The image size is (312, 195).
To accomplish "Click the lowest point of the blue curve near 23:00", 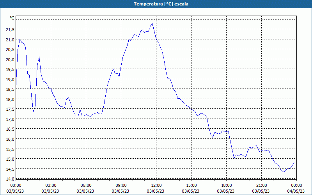I will point(283,172).
